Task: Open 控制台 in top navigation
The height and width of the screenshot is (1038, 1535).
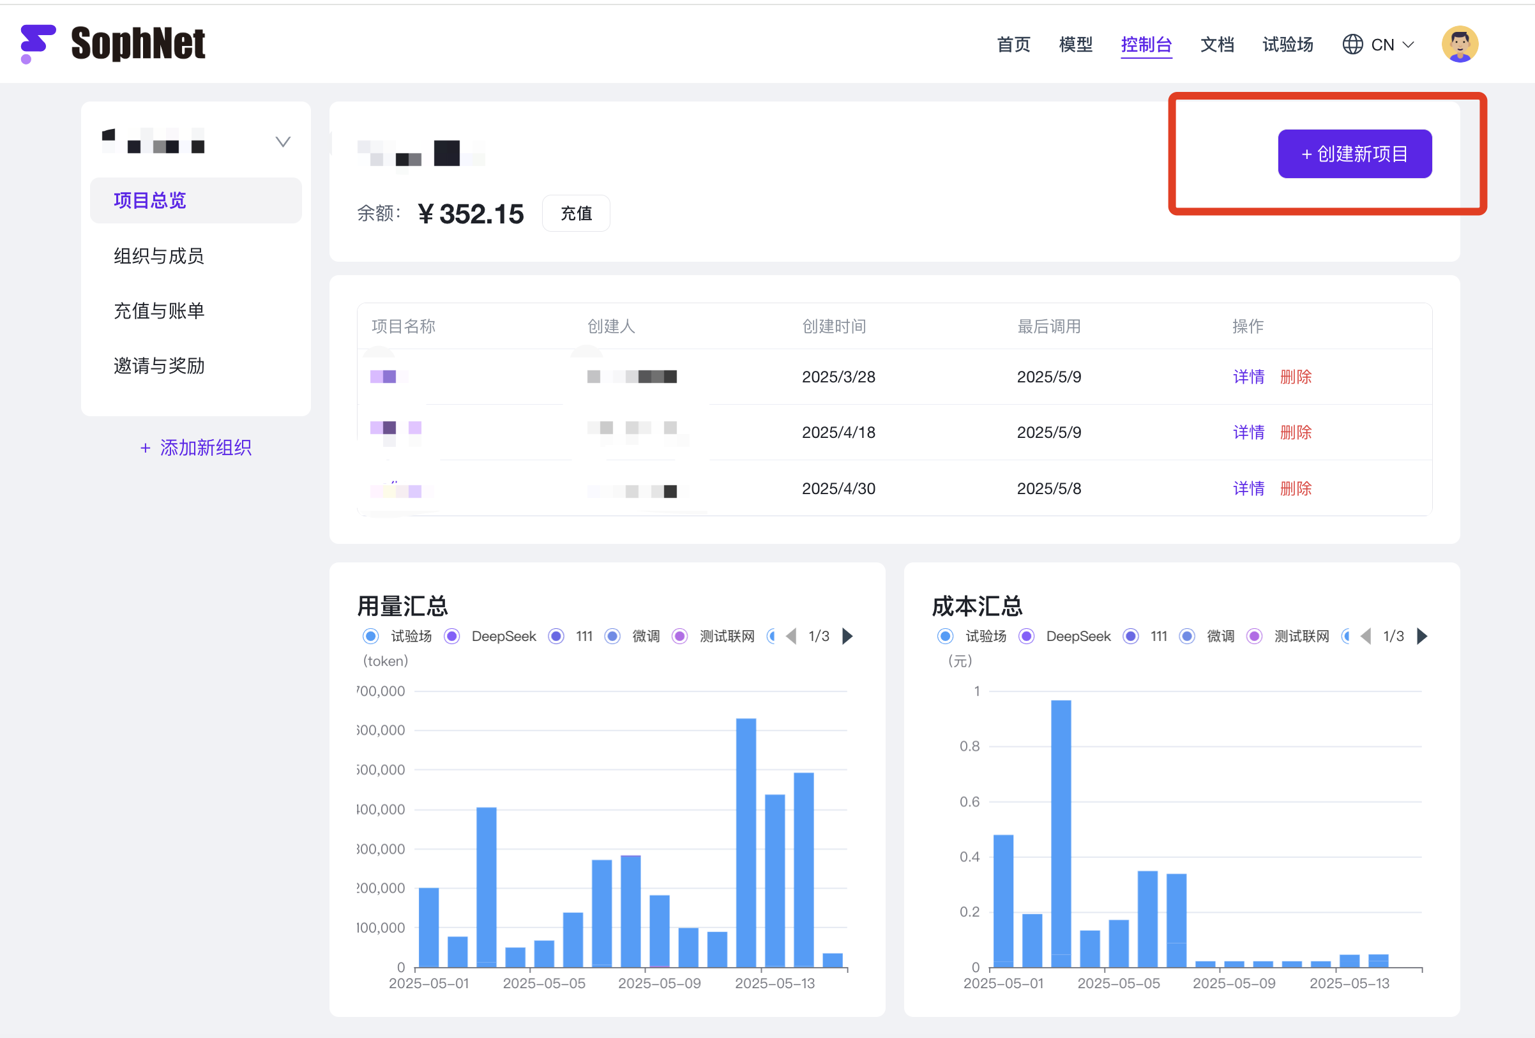Action: click(x=1146, y=44)
